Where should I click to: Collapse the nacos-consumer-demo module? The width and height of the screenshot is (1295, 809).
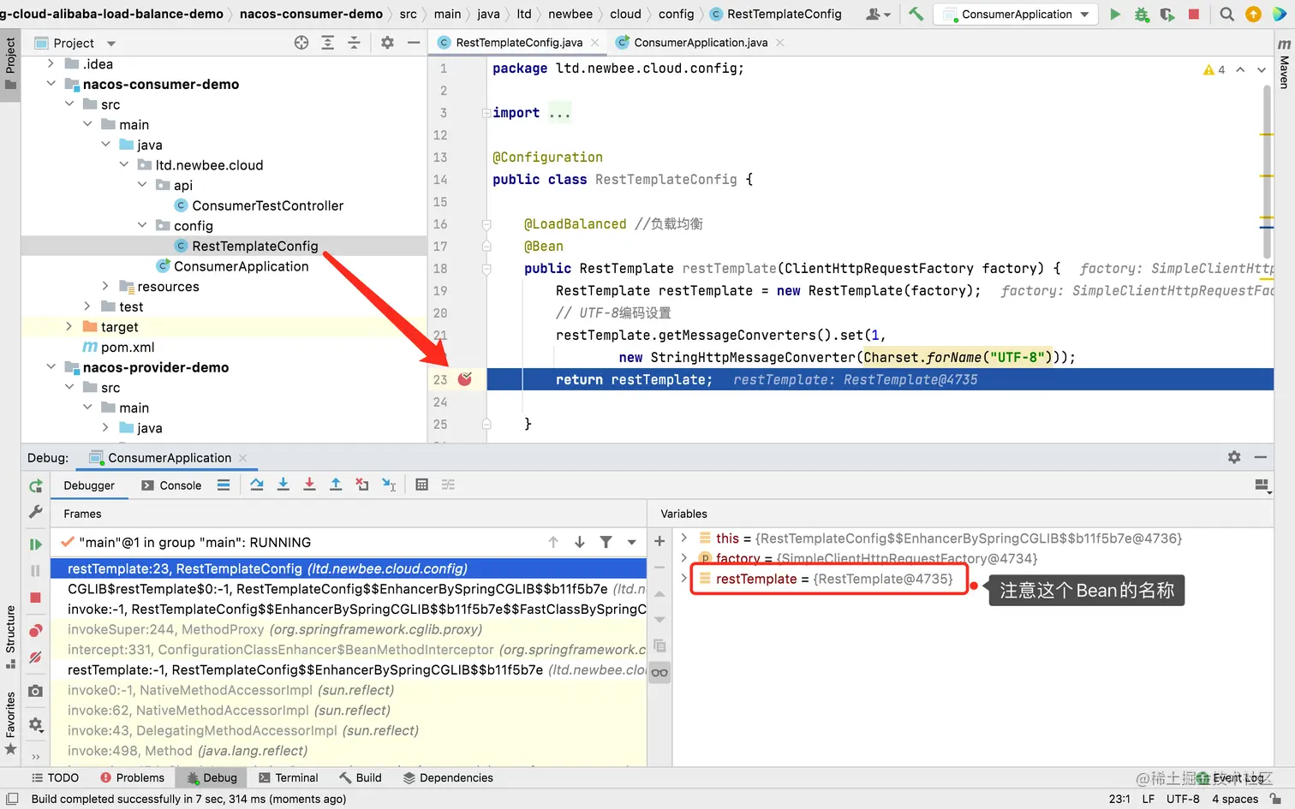pos(51,84)
